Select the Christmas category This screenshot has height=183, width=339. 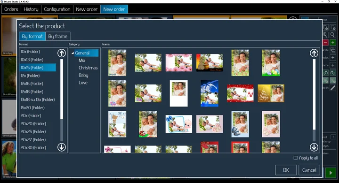88,68
